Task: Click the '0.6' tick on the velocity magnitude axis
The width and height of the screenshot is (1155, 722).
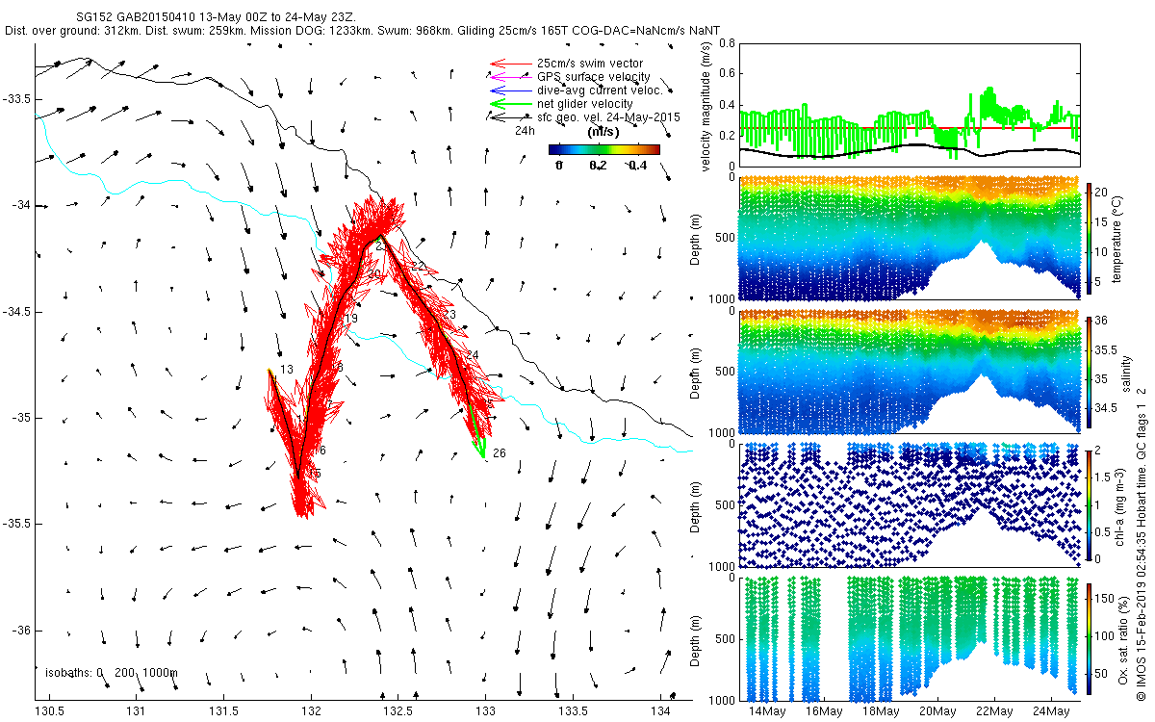Action: tap(727, 74)
